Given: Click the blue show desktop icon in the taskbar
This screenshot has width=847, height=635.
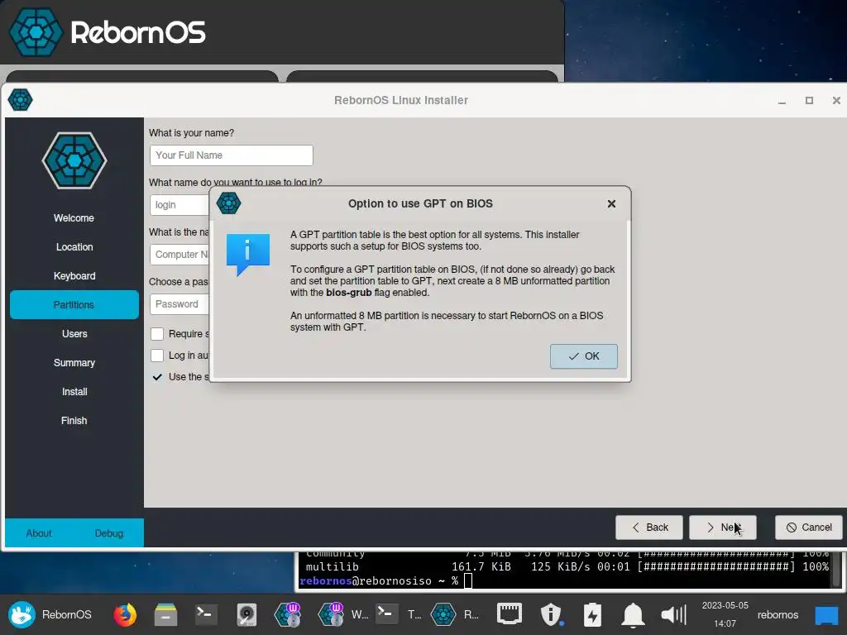Looking at the screenshot, I should pos(826,614).
